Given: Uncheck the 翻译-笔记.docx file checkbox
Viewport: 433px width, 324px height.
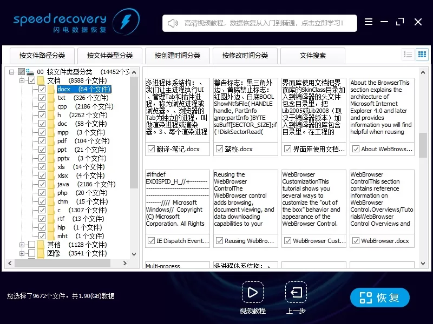Looking at the screenshot, I should [x=151, y=149].
